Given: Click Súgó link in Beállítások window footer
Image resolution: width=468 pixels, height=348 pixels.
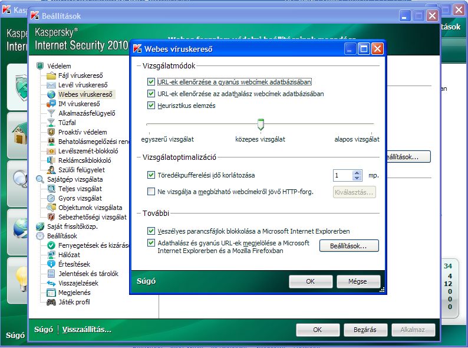Looking at the screenshot, I should coord(44,330).
